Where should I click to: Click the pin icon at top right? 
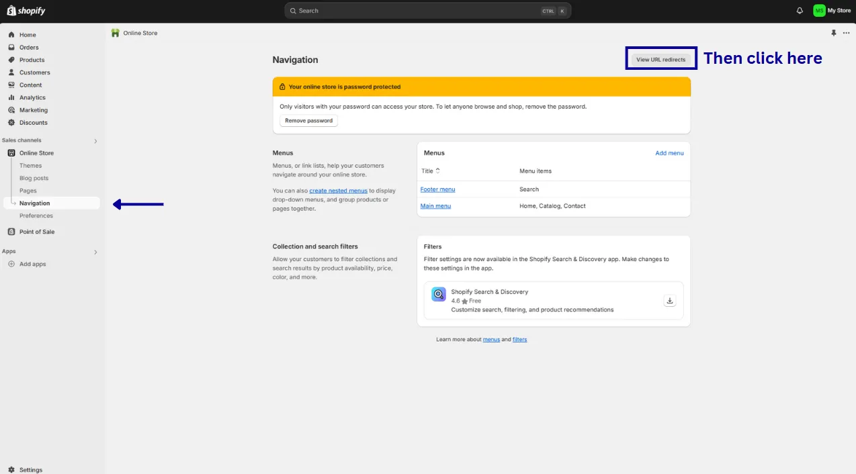point(834,33)
